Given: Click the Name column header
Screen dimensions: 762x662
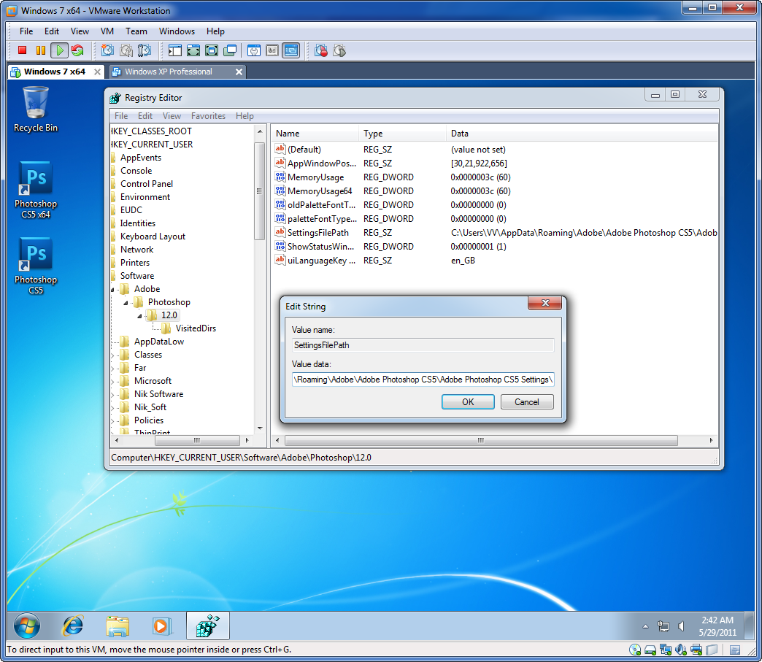Looking at the screenshot, I should click(x=315, y=133).
